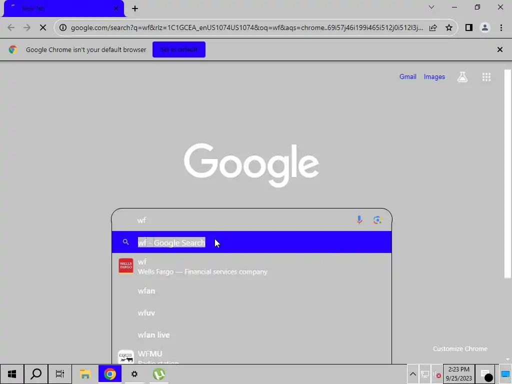Dismiss the default browser infobar
Screen dimensions: 512x384
tap(500, 49)
